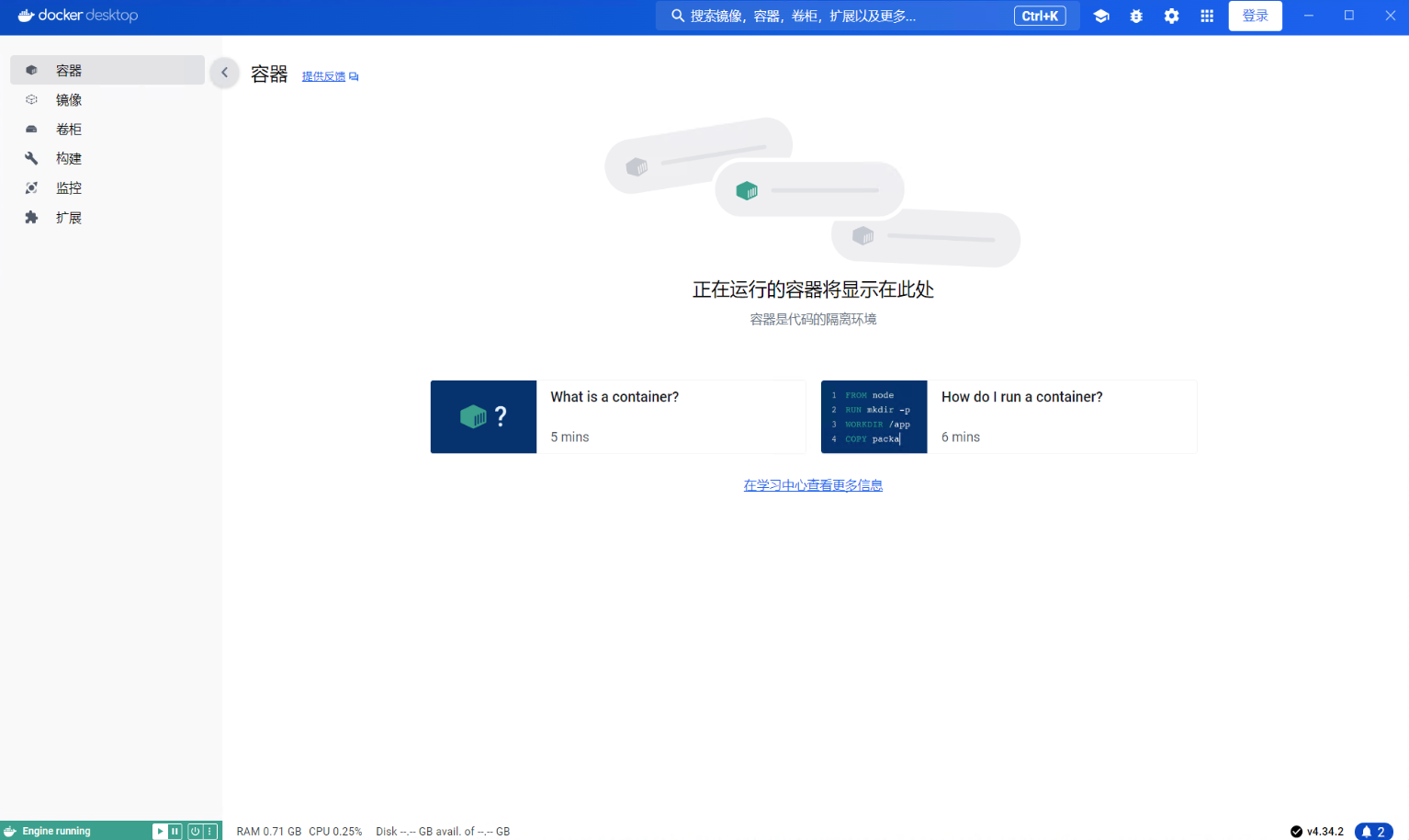Open the 监控 sidebar item
The height and width of the screenshot is (840, 1409).
(107, 187)
